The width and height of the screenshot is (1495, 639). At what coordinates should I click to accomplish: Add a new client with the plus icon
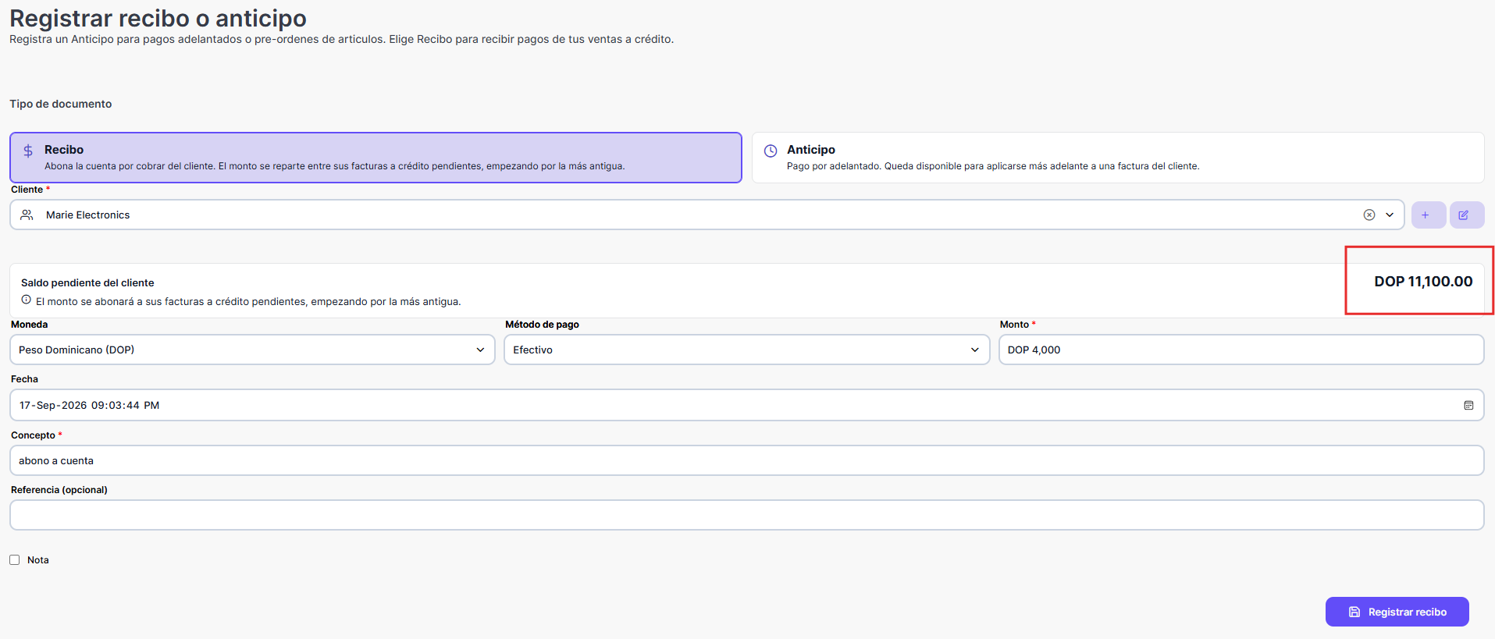(x=1429, y=215)
